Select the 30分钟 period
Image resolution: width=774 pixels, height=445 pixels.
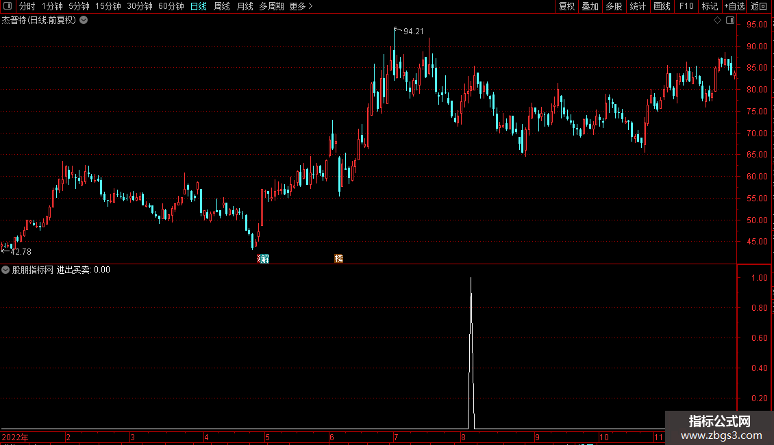point(140,6)
